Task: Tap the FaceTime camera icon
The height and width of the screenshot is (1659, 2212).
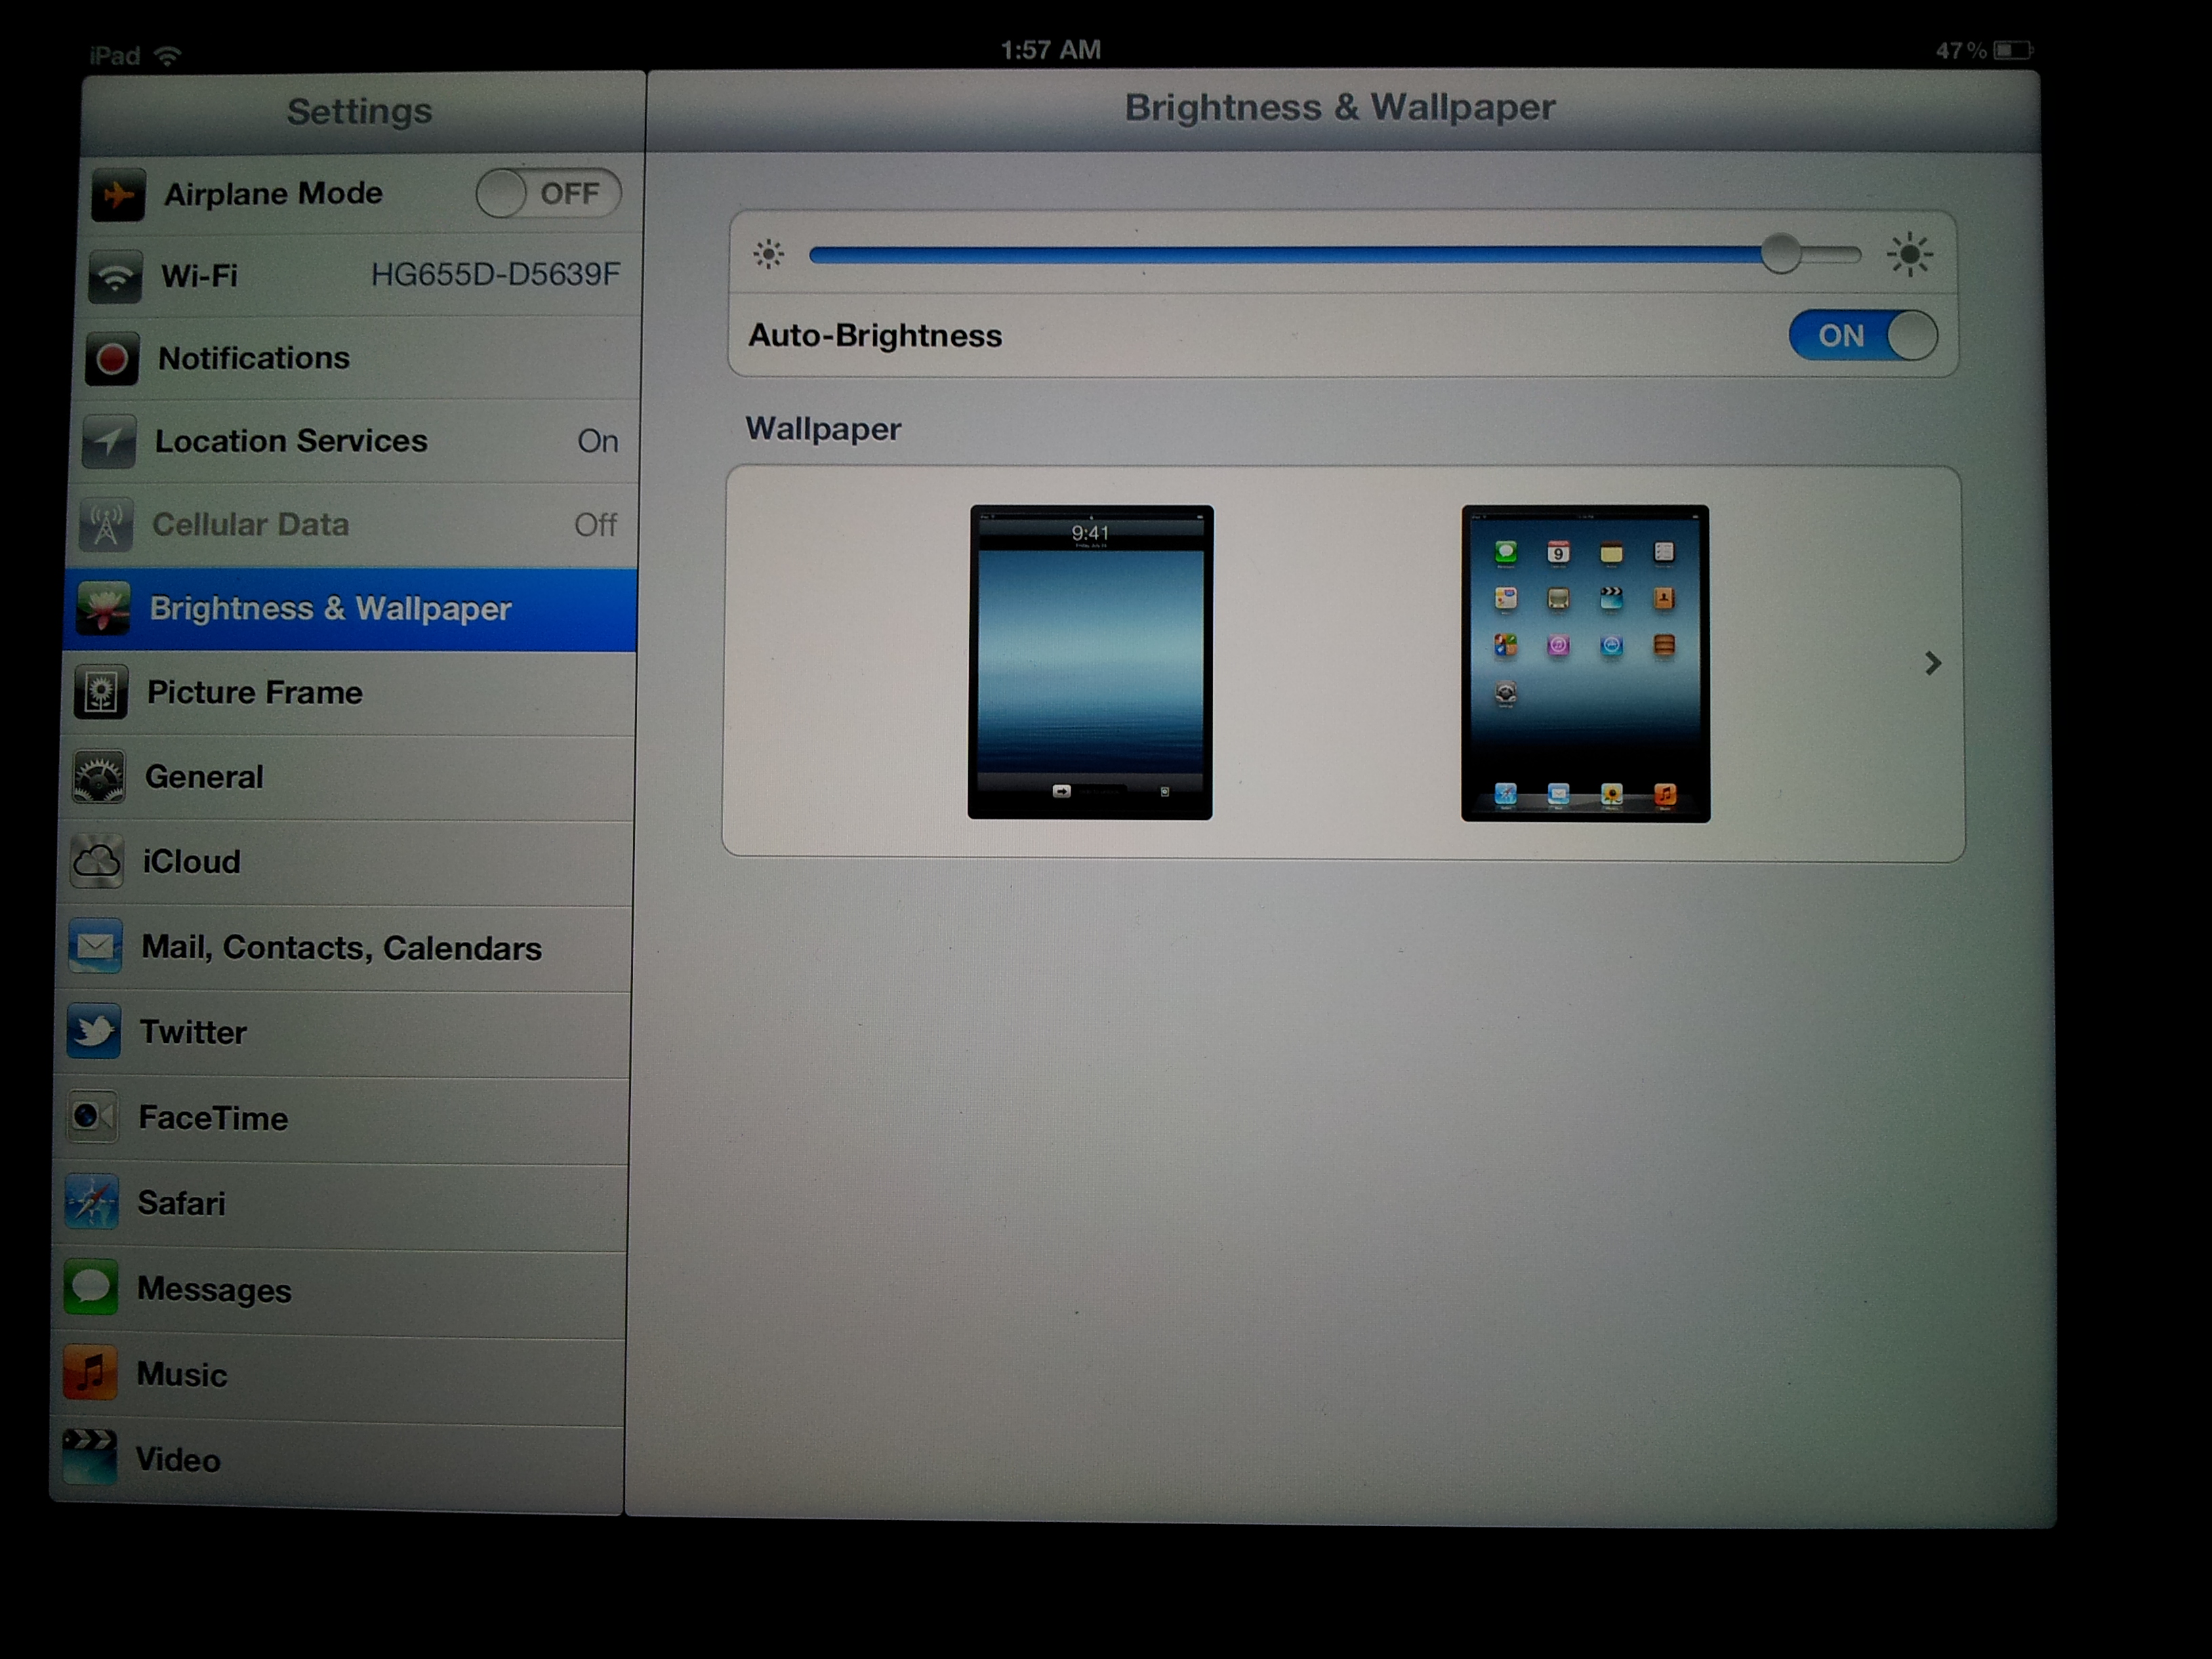Action: [93, 1116]
